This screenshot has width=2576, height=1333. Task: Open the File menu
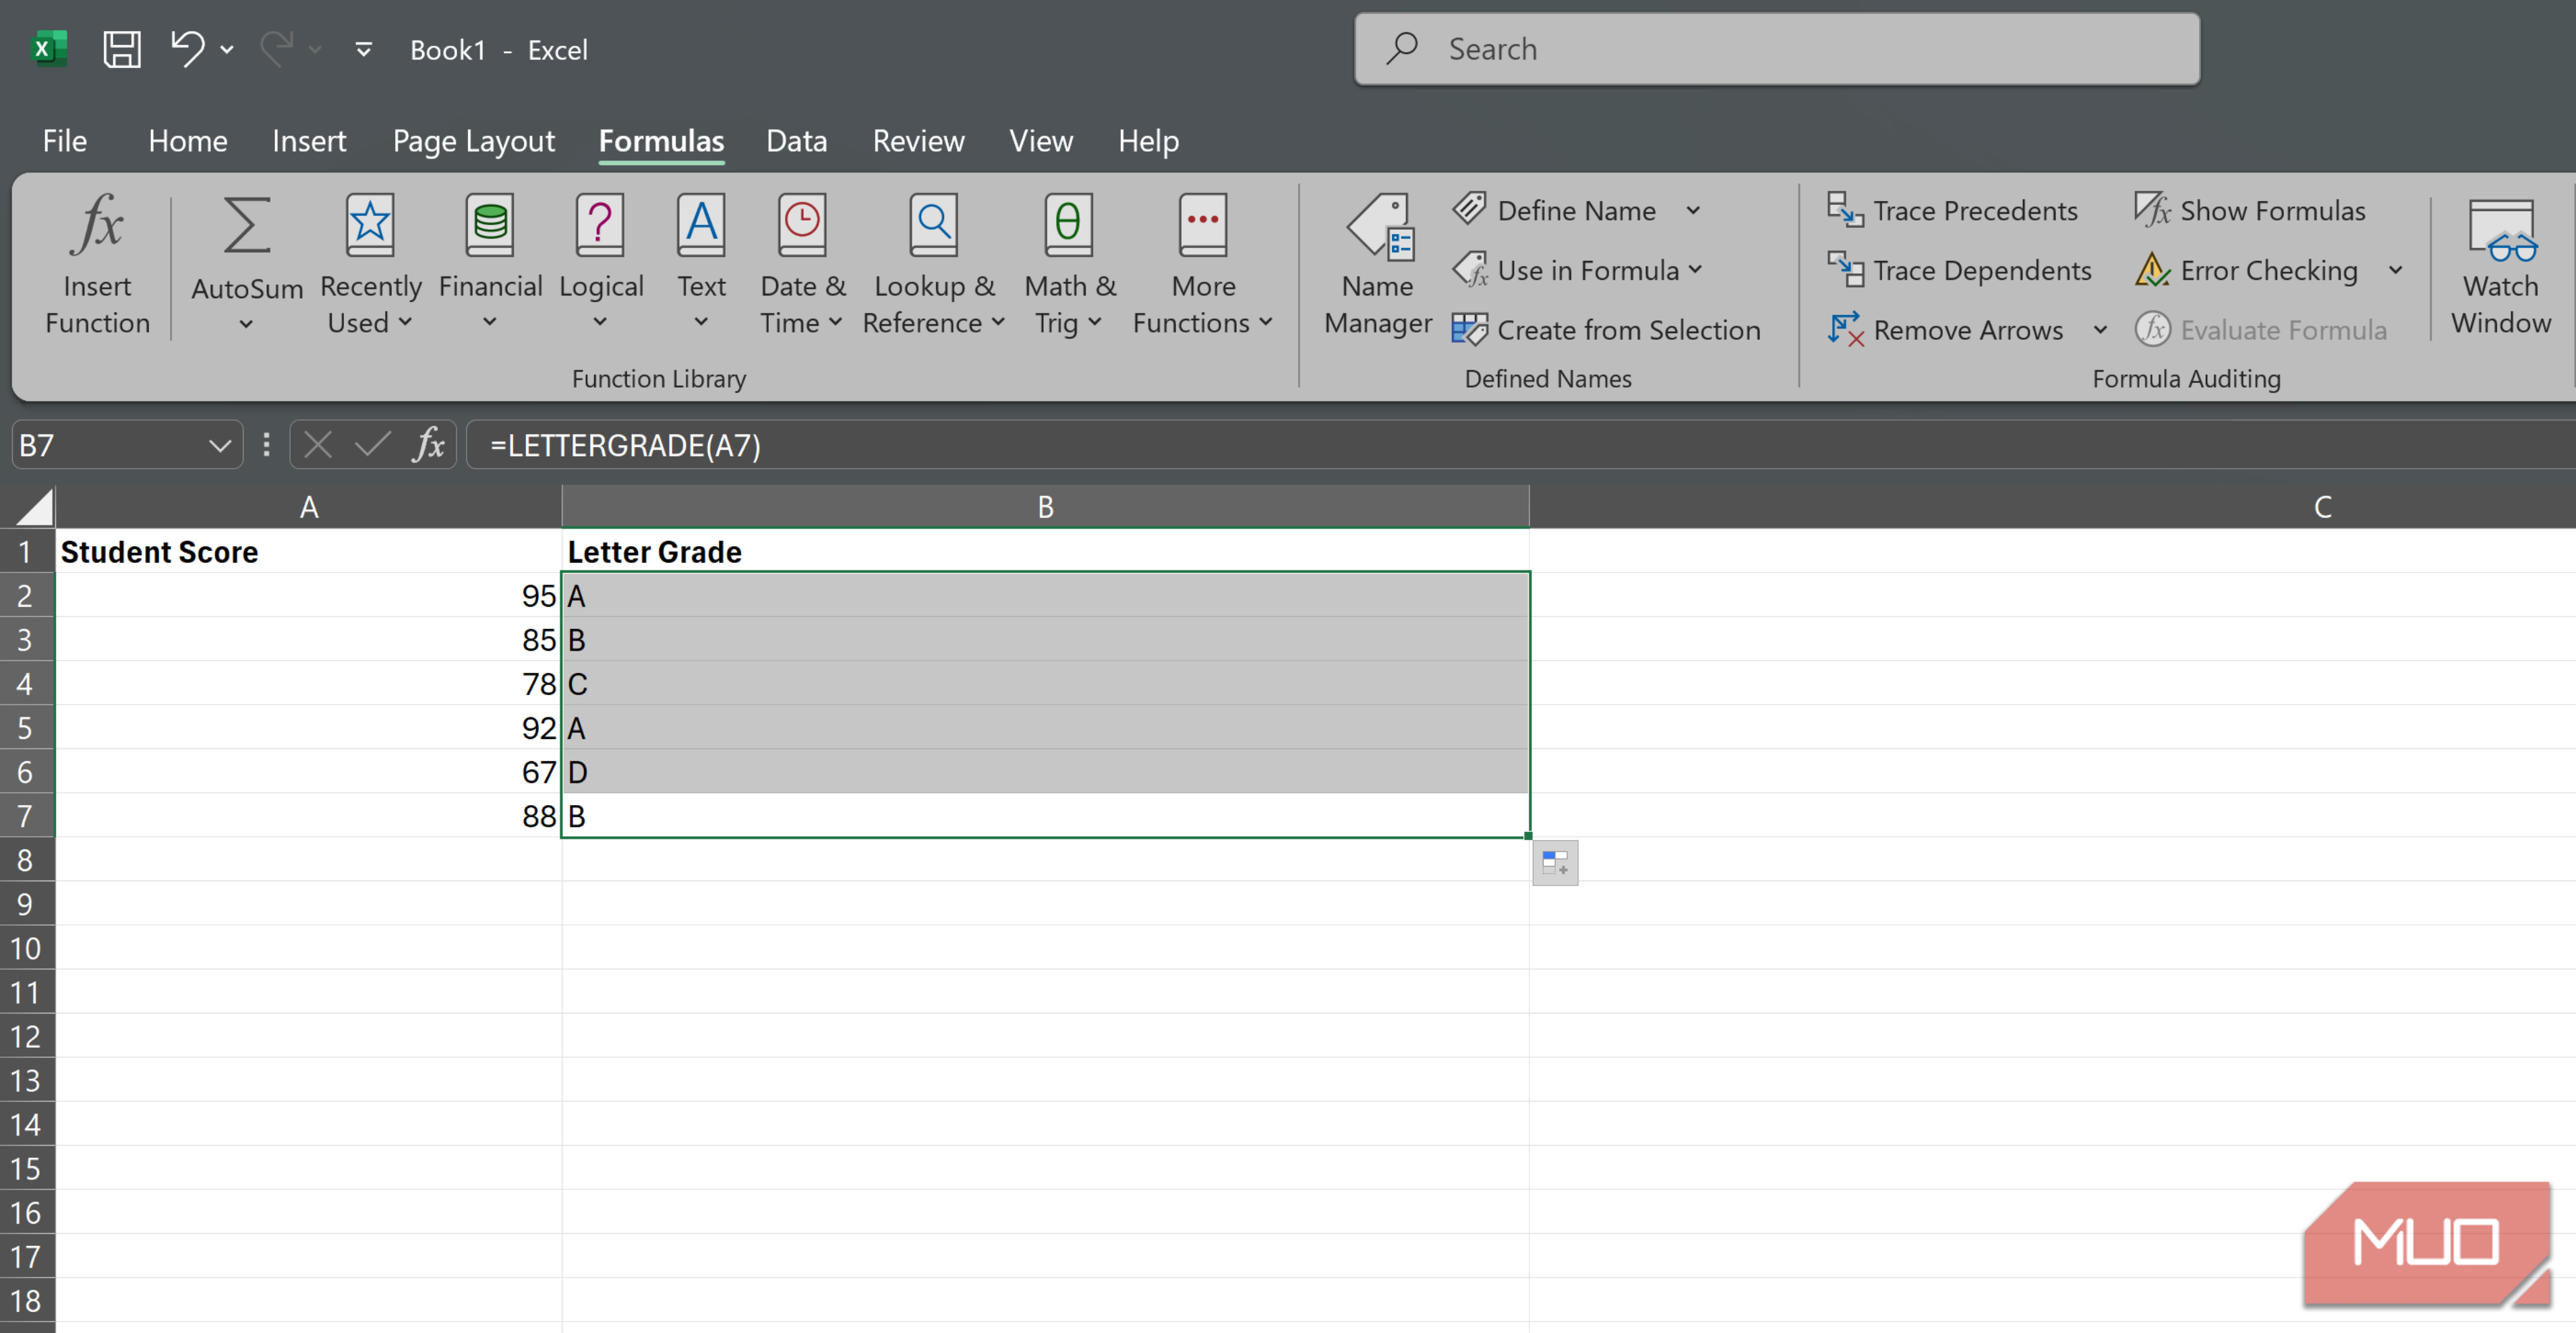click(64, 141)
